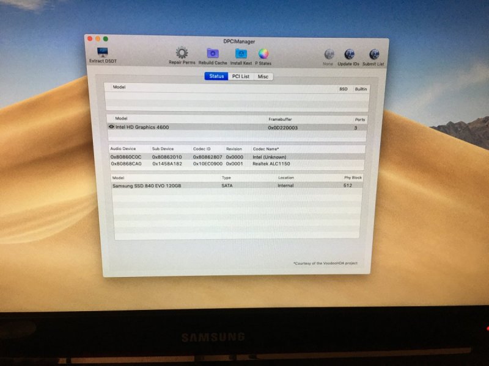This screenshot has width=489, height=366.
Task: Click the Ports column header
Action: coord(359,120)
